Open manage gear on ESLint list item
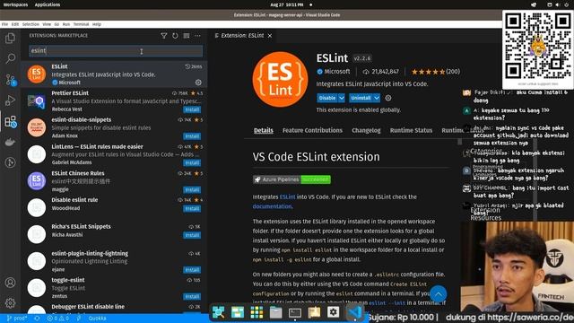The height and width of the screenshot is (323, 574). pyautogui.click(x=198, y=83)
